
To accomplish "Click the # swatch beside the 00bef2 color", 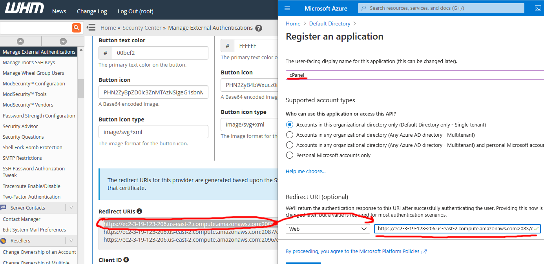I will (105, 52).
